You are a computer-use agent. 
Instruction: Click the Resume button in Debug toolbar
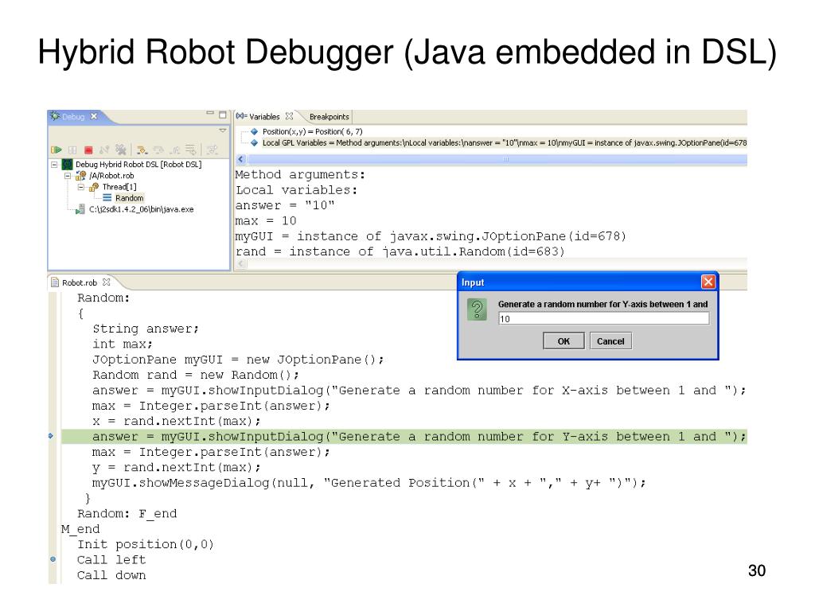(x=57, y=150)
